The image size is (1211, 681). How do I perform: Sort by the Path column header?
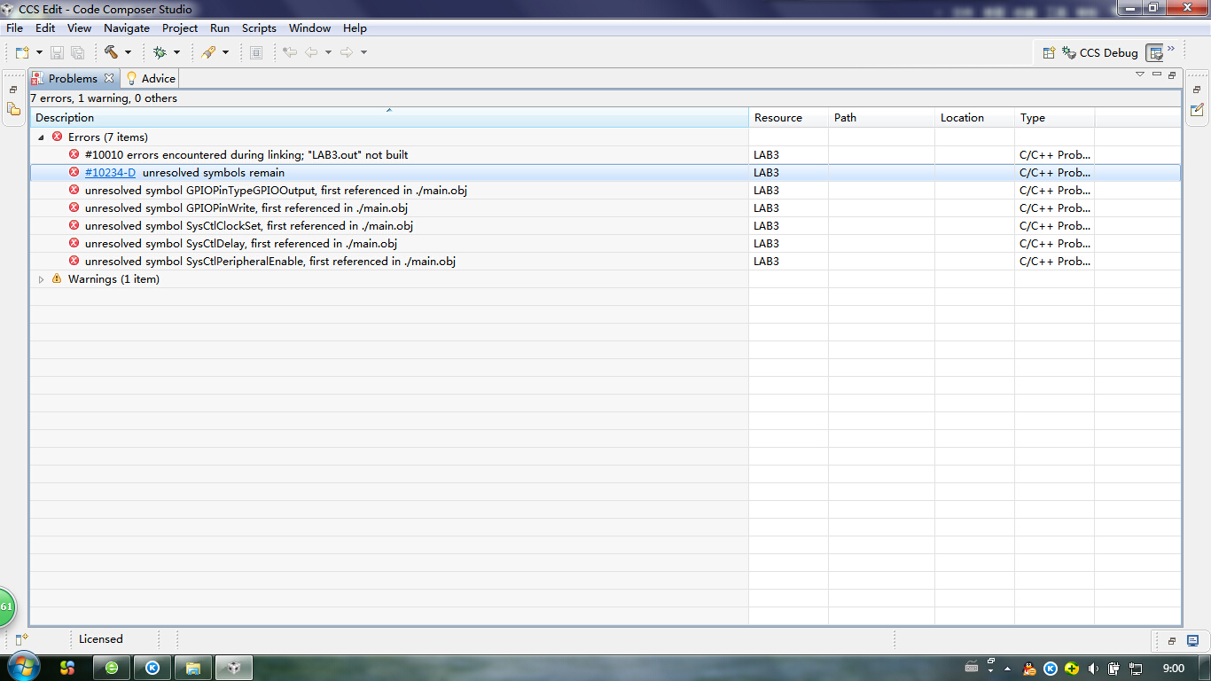pyautogui.click(x=881, y=118)
